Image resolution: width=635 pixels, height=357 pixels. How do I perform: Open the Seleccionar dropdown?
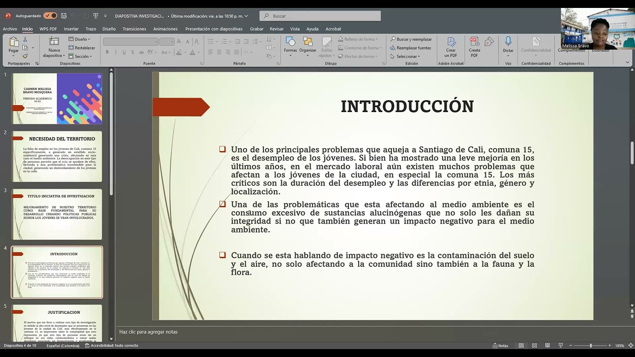click(x=405, y=56)
